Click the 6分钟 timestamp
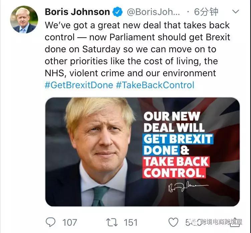 click(x=206, y=12)
